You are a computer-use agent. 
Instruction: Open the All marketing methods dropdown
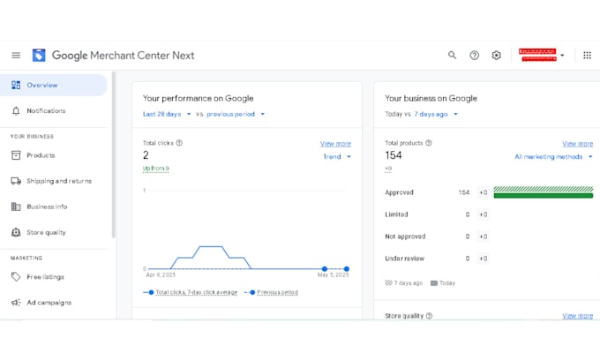(553, 156)
